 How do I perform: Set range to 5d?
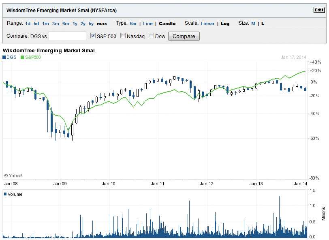point(36,24)
